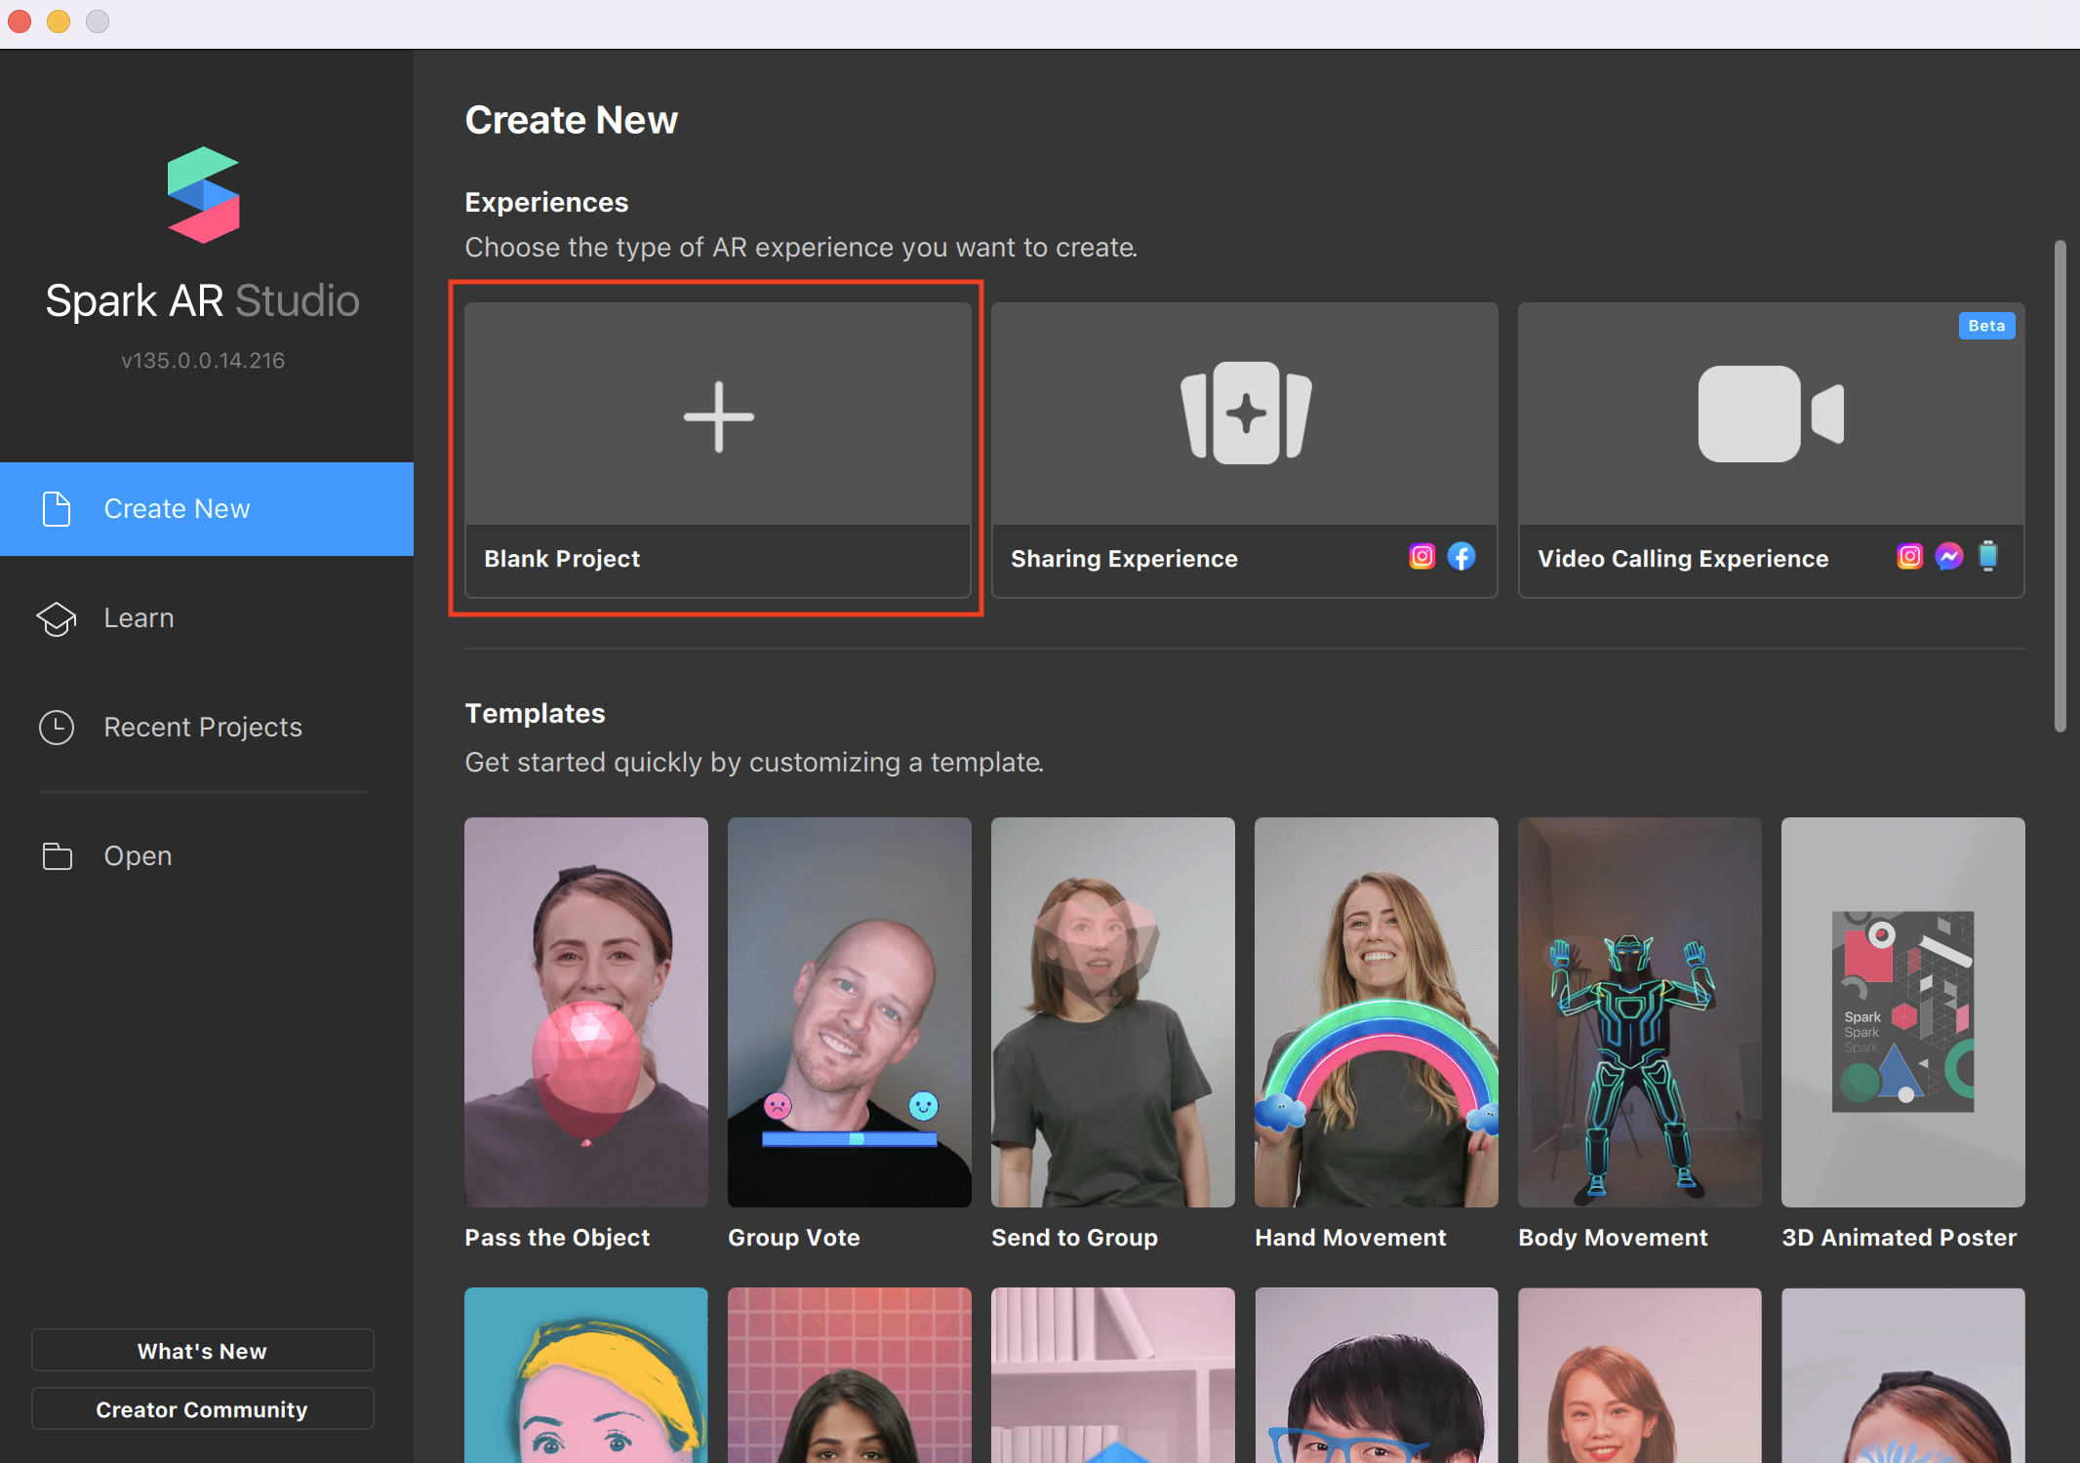
Task: Open the Creator Community link
Action: pyautogui.click(x=202, y=1409)
